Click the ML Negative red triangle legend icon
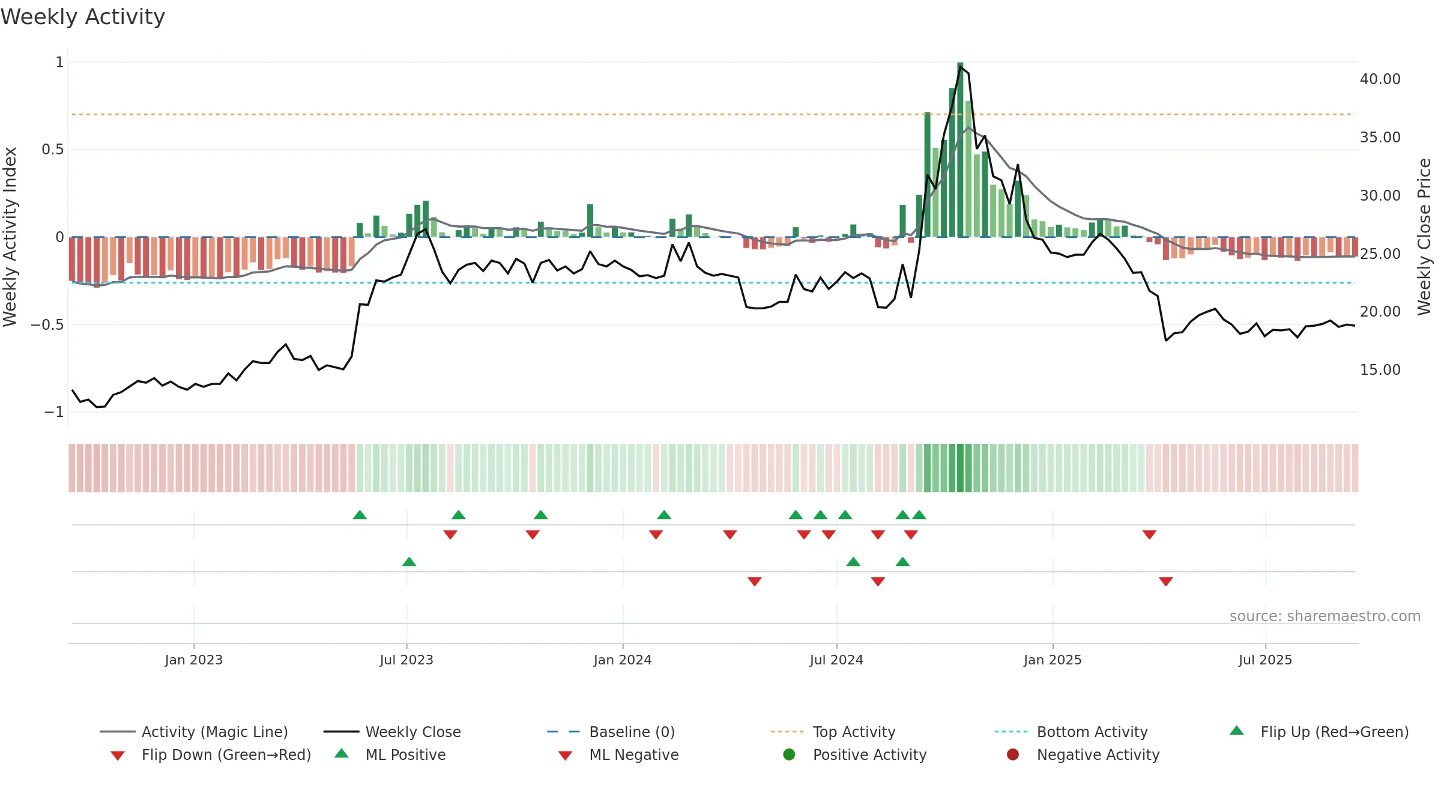 (565, 756)
